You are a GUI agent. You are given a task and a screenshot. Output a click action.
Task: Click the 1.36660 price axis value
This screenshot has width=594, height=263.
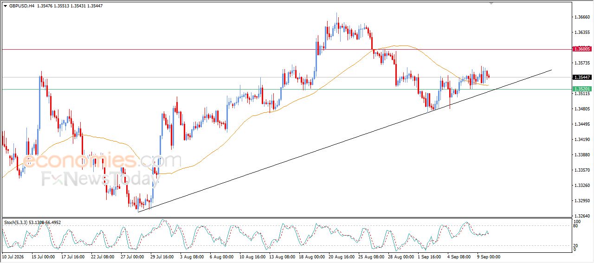[581, 17]
